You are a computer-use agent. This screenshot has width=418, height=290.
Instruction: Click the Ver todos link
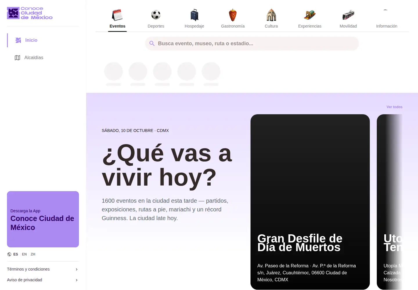(x=394, y=107)
